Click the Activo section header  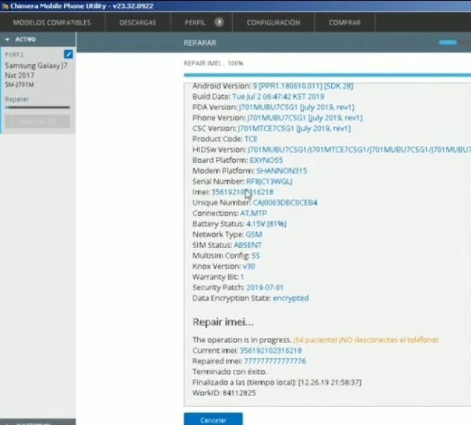pyautogui.click(x=38, y=39)
